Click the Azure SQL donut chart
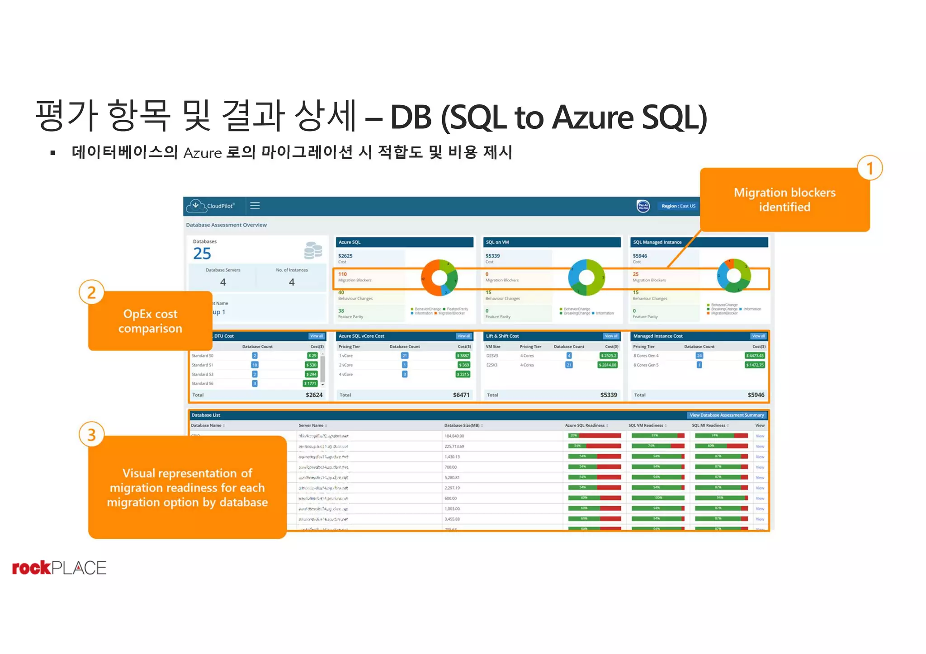The image size is (926, 654). click(x=439, y=277)
